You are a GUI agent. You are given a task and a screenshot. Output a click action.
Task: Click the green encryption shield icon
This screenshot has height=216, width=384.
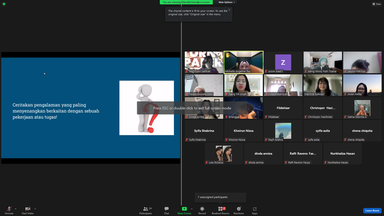(4, 4)
